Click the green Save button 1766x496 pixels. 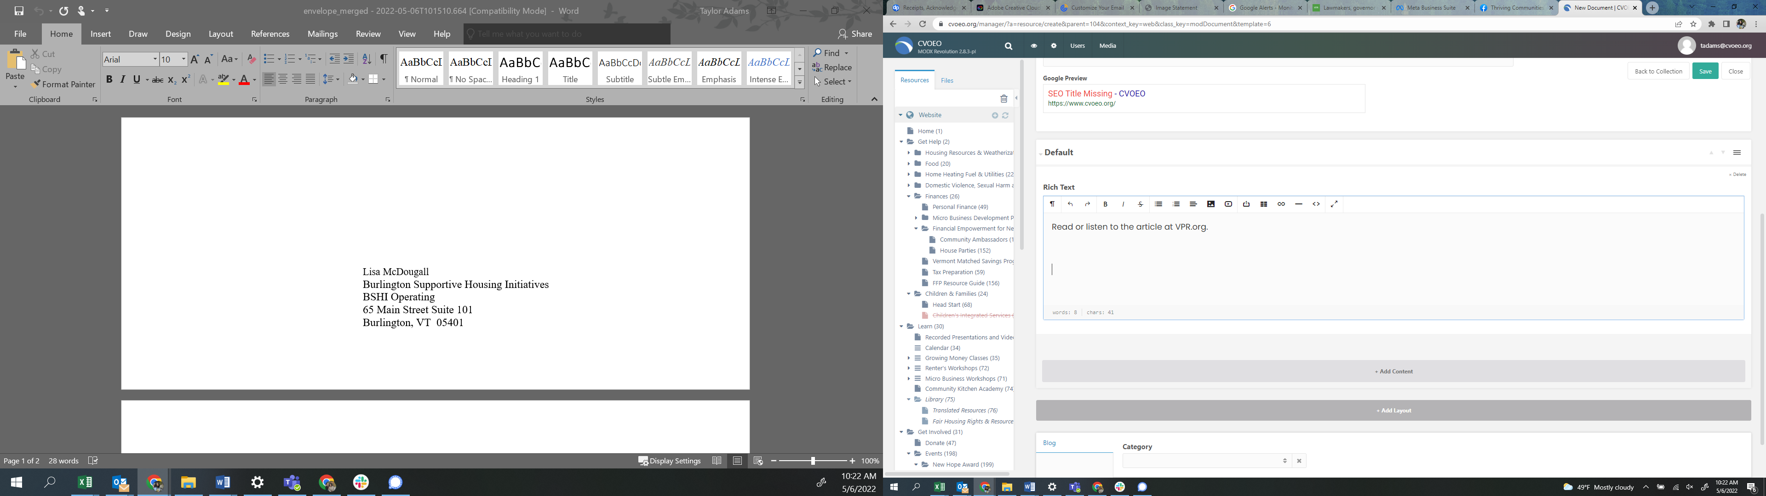[x=1705, y=71]
